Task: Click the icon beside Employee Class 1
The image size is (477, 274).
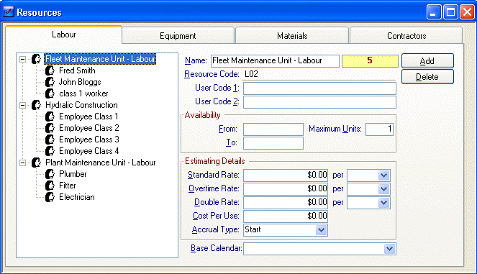Action: (x=50, y=117)
